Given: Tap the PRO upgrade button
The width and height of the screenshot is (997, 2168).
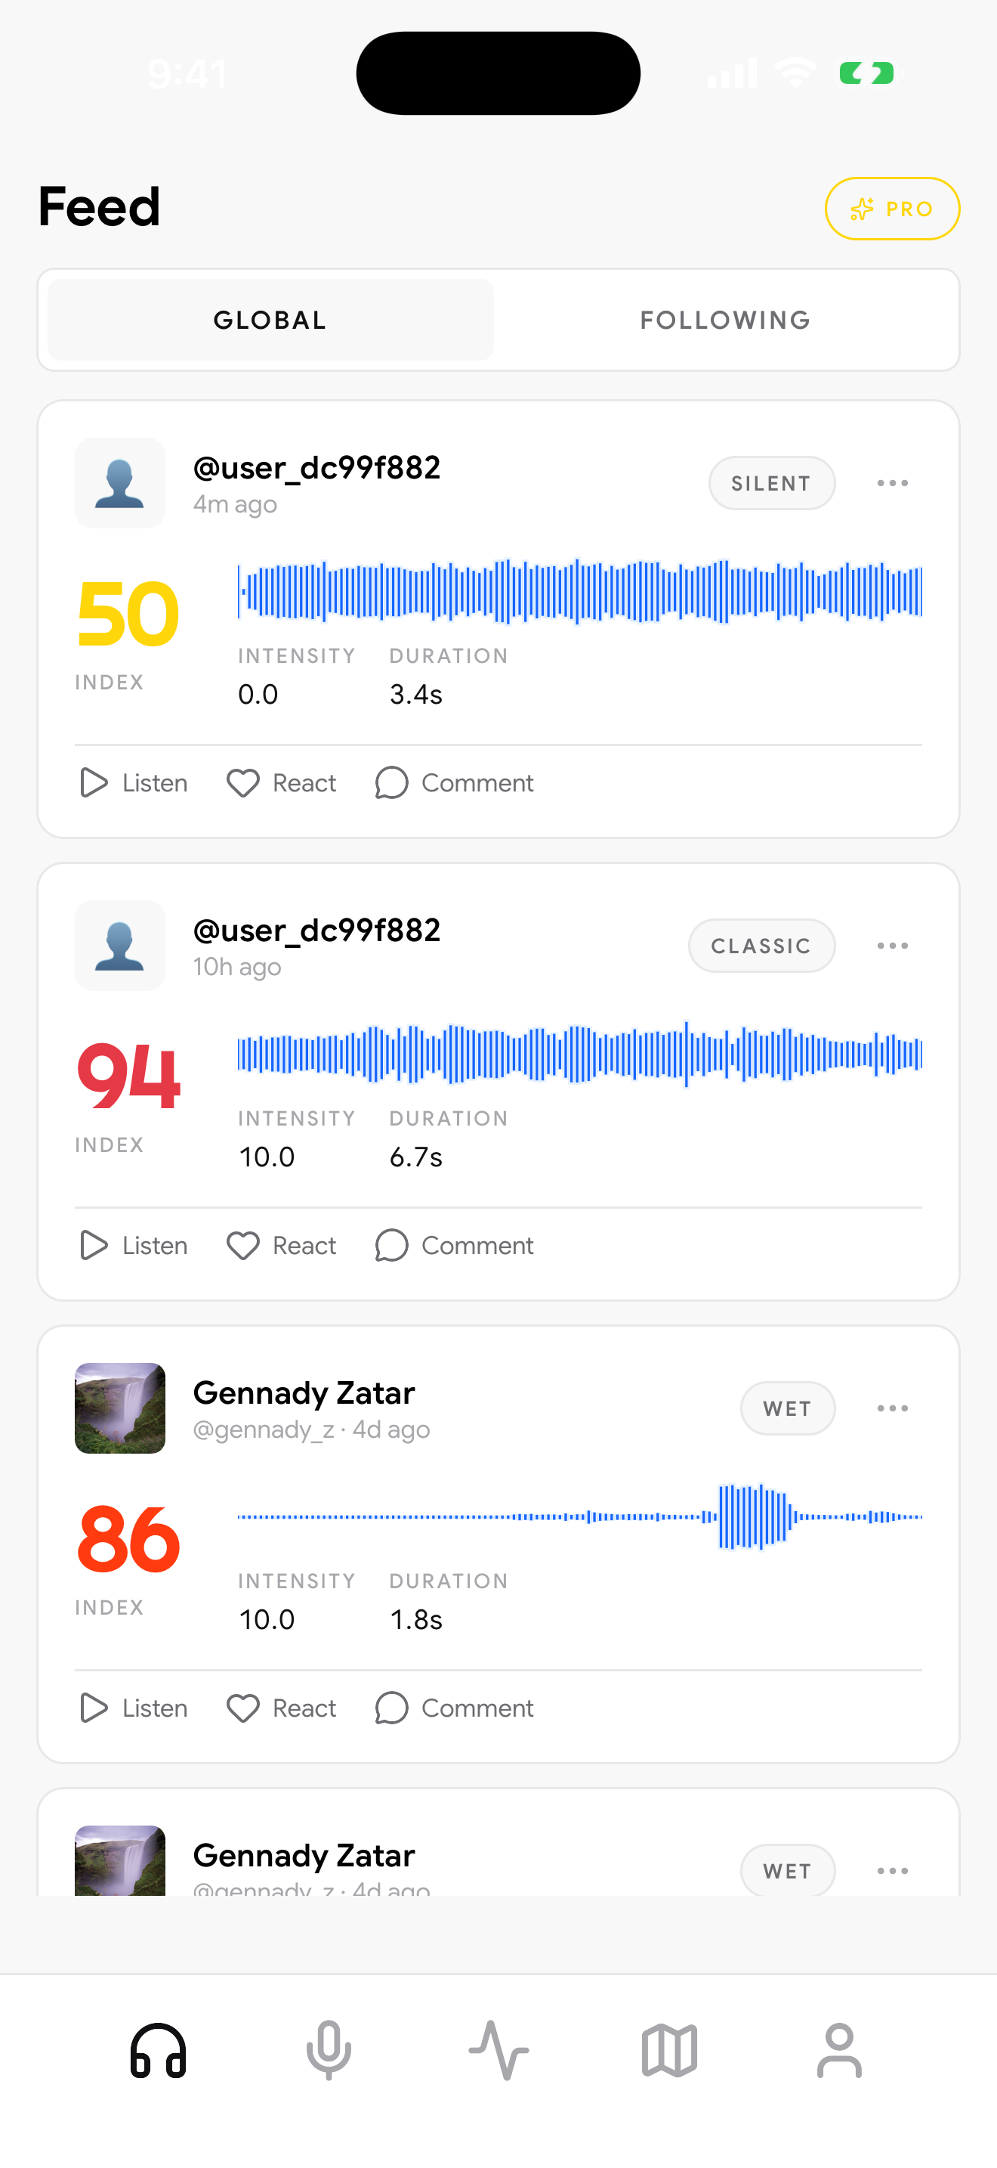Looking at the screenshot, I should pos(892,209).
